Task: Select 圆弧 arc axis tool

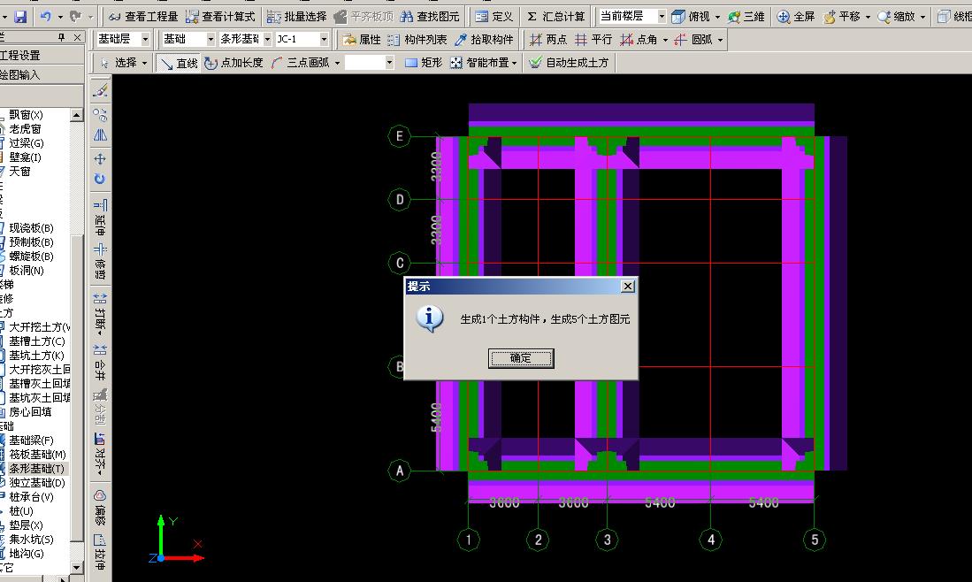Action: [x=693, y=40]
